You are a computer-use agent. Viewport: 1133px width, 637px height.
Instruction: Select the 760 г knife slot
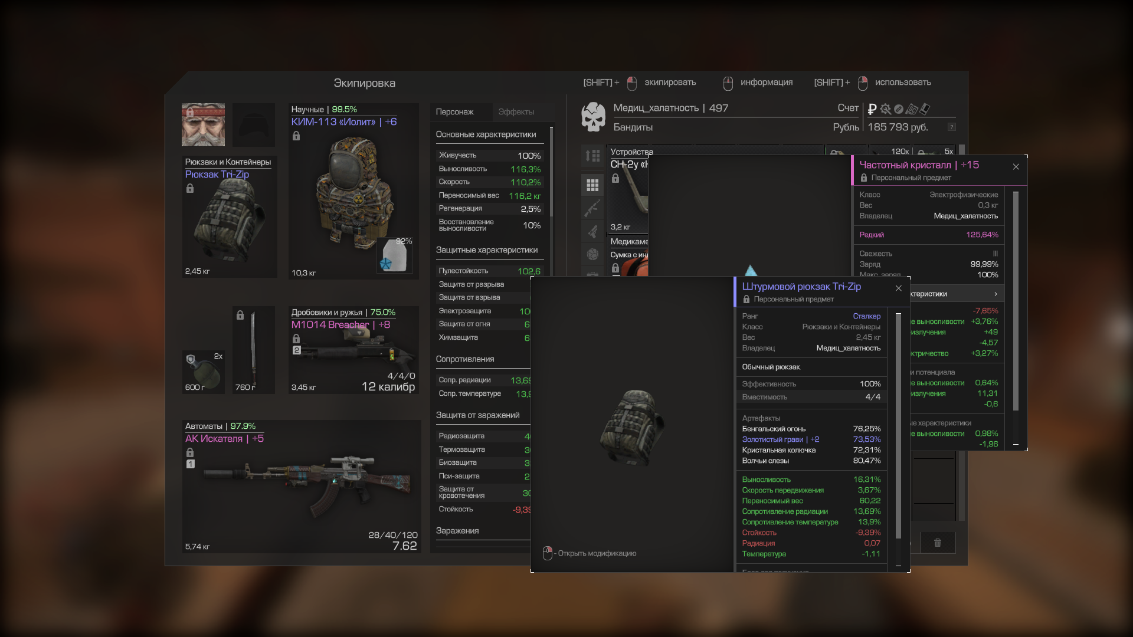click(x=254, y=350)
